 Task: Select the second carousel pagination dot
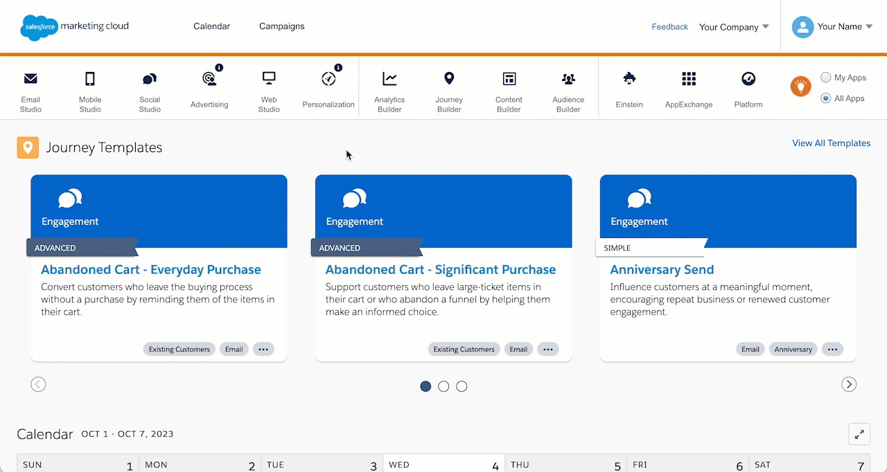tap(443, 386)
